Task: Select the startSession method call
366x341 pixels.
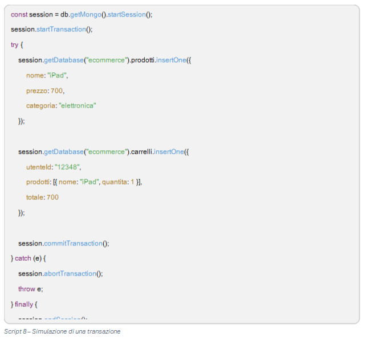Action: pos(127,14)
